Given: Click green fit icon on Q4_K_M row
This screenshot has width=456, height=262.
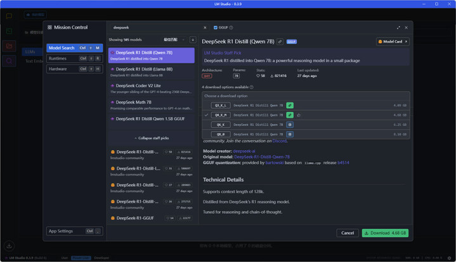Looking at the screenshot, I should tap(290, 115).
